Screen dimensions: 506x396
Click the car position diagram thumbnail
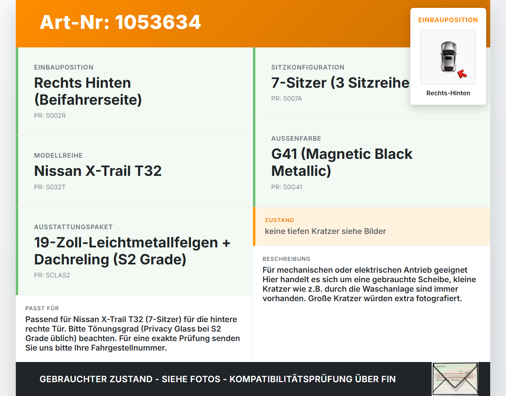[448, 57]
